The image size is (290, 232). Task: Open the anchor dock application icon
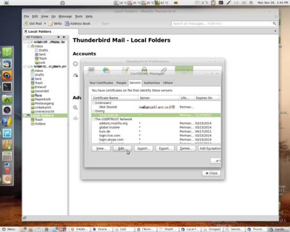click(7, 52)
